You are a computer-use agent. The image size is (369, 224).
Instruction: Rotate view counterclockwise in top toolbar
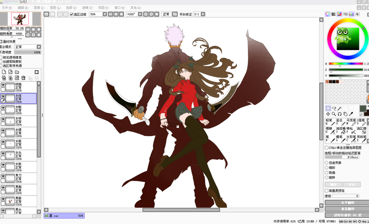tap(146, 14)
